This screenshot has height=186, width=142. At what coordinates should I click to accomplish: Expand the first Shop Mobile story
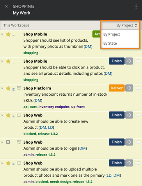click(x=2, y=34)
